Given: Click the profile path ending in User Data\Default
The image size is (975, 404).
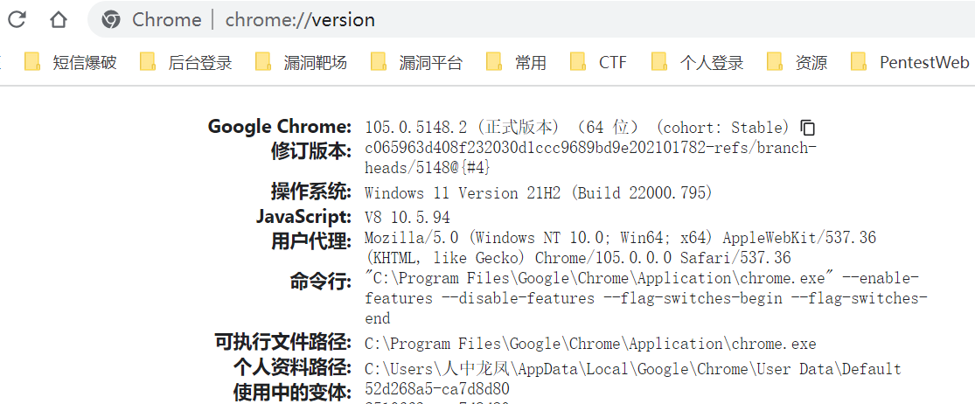Looking at the screenshot, I should click(632, 369).
